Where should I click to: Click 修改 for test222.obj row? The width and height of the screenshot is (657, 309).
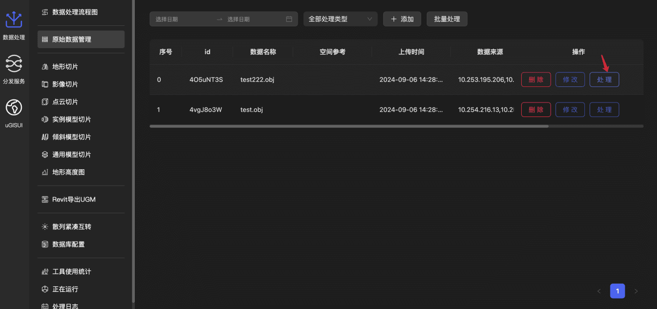570,80
